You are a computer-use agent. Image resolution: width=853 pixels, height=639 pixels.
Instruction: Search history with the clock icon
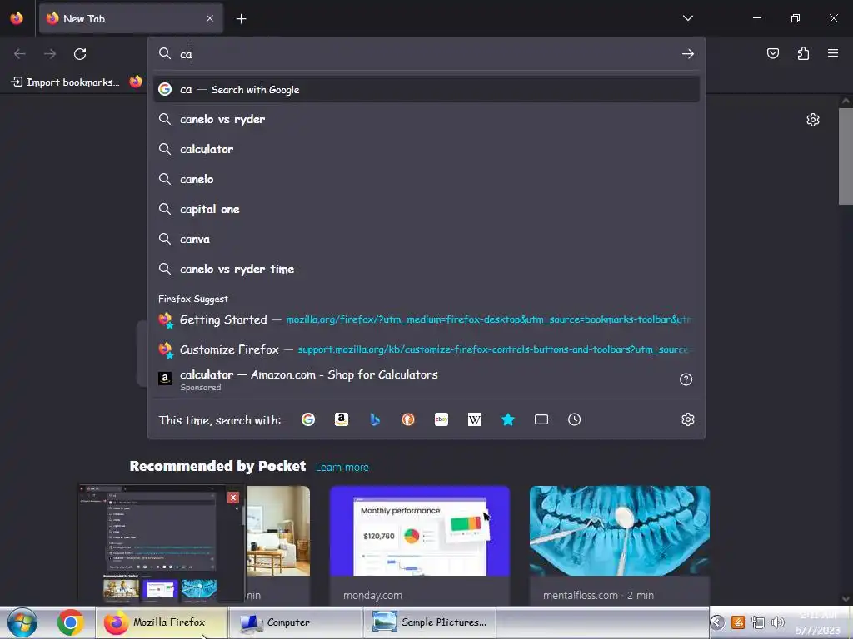point(575,419)
